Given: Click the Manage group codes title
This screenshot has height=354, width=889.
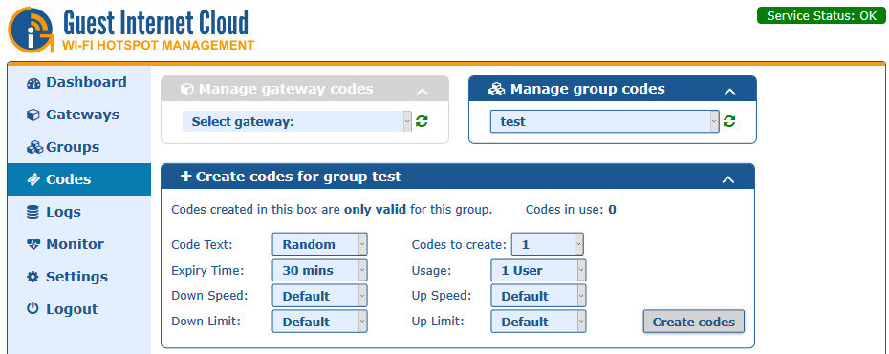Looking at the screenshot, I should [588, 89].
